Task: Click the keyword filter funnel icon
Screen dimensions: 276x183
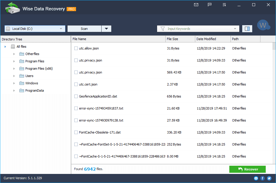Action: click(x=162, y=28)
